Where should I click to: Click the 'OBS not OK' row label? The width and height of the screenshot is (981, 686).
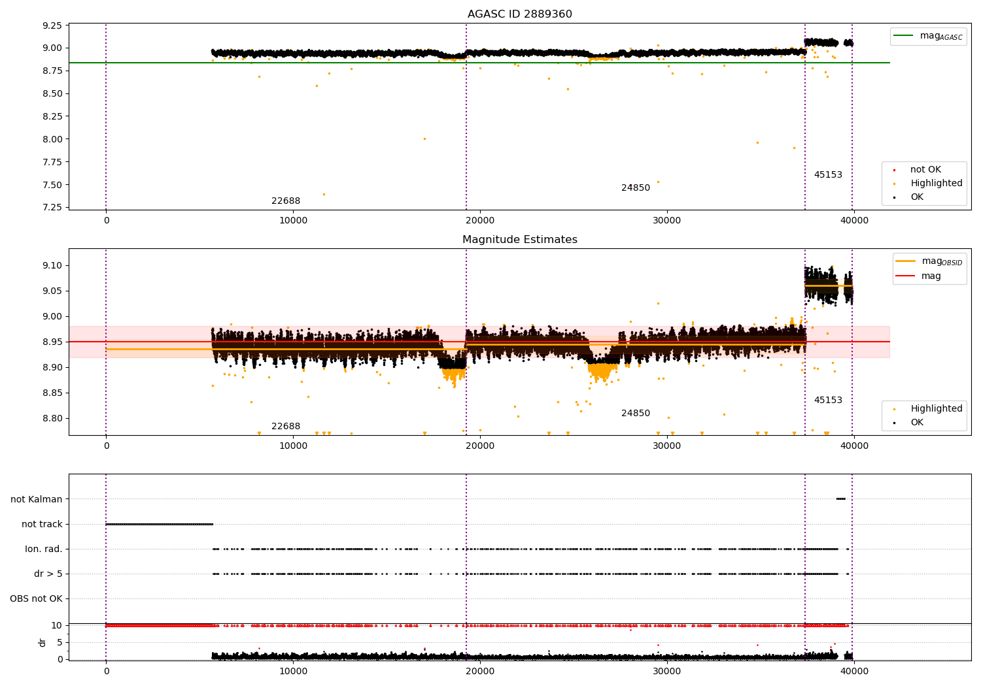tap(36, 599)
